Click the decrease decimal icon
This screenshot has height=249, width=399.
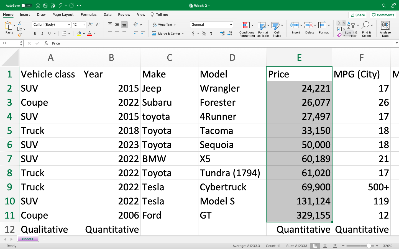(229, 33)
